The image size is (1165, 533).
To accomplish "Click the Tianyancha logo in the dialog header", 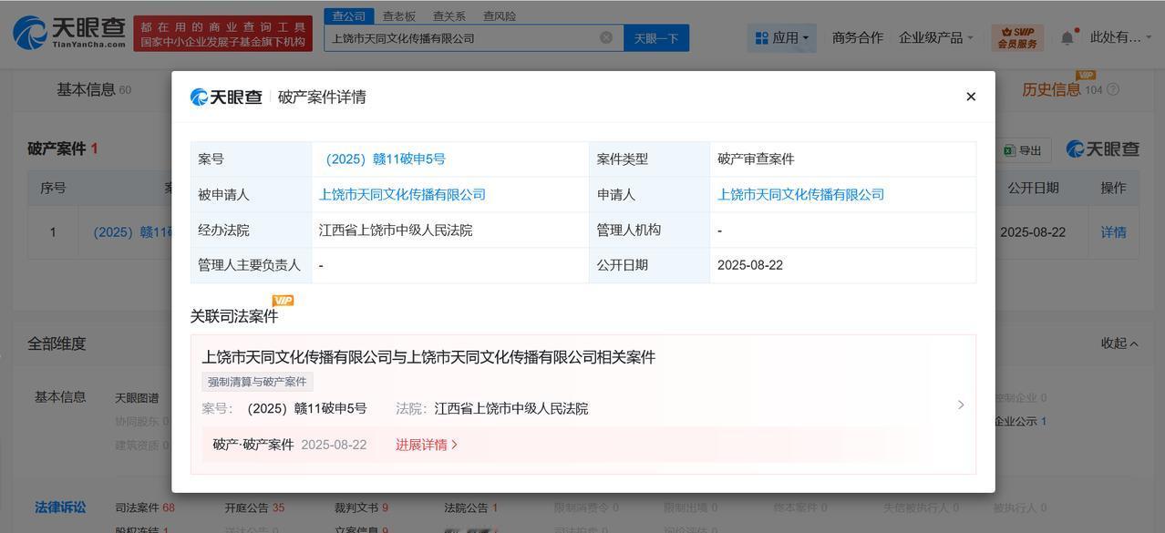I will coord(226,97).
